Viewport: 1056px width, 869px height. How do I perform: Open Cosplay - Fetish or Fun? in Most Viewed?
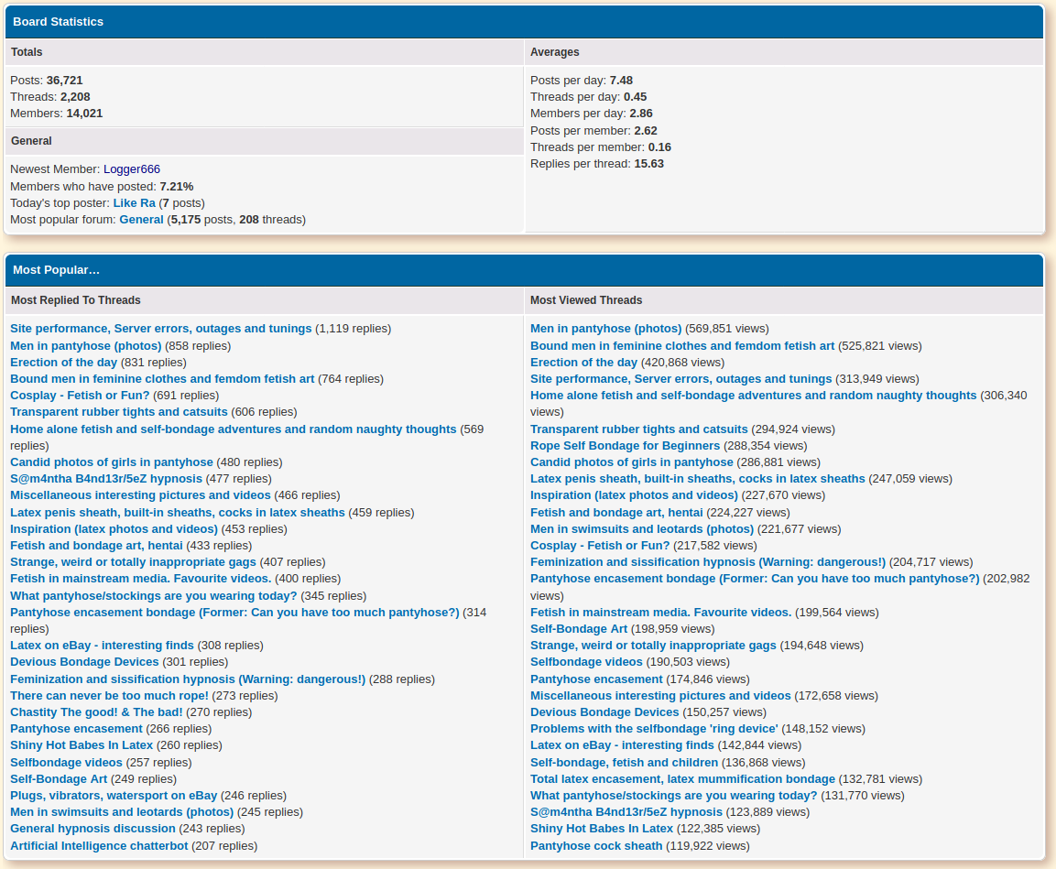pos(600,546)
